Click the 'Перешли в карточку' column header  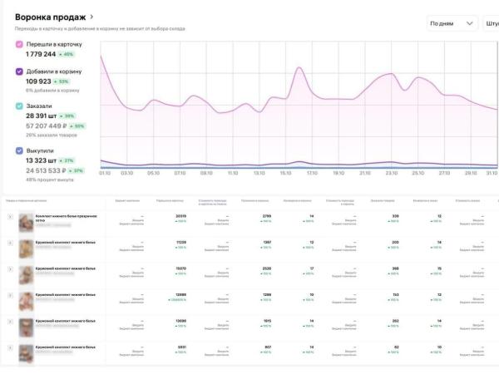[x=170, y=201]
